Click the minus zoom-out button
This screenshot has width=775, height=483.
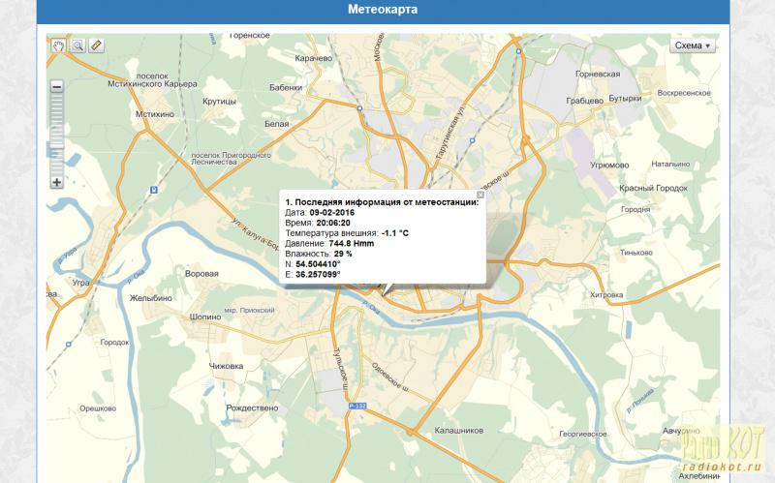click(x=57, y=87)
